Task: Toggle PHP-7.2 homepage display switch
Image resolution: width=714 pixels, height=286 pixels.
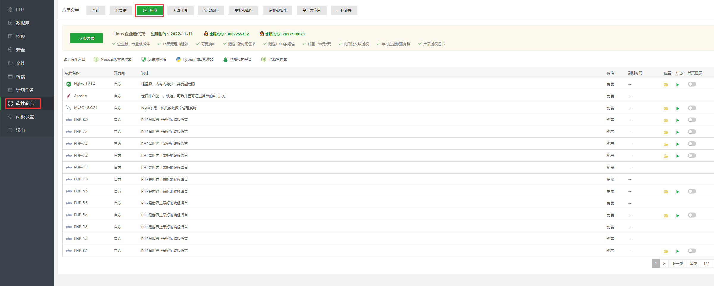Action: (x=692, y=156)
